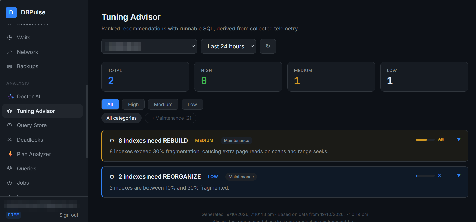The height and width of the screenshot is (222, 476).
Task: Click the Query Store clock icon
Action: coord(10,125)
